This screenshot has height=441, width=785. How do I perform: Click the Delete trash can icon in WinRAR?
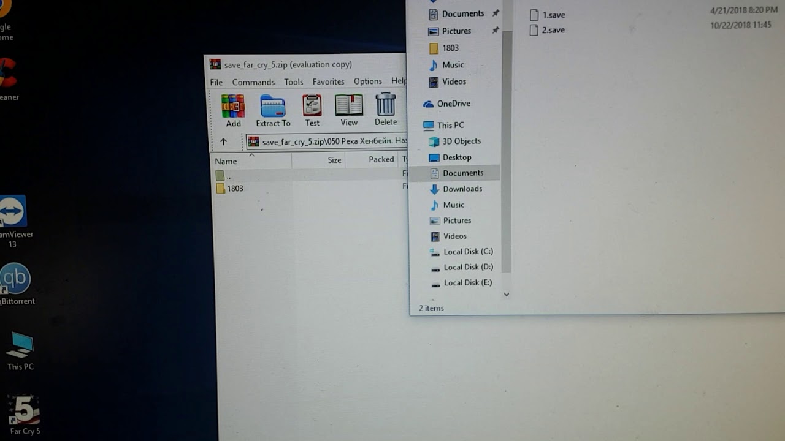pos(386,110)
